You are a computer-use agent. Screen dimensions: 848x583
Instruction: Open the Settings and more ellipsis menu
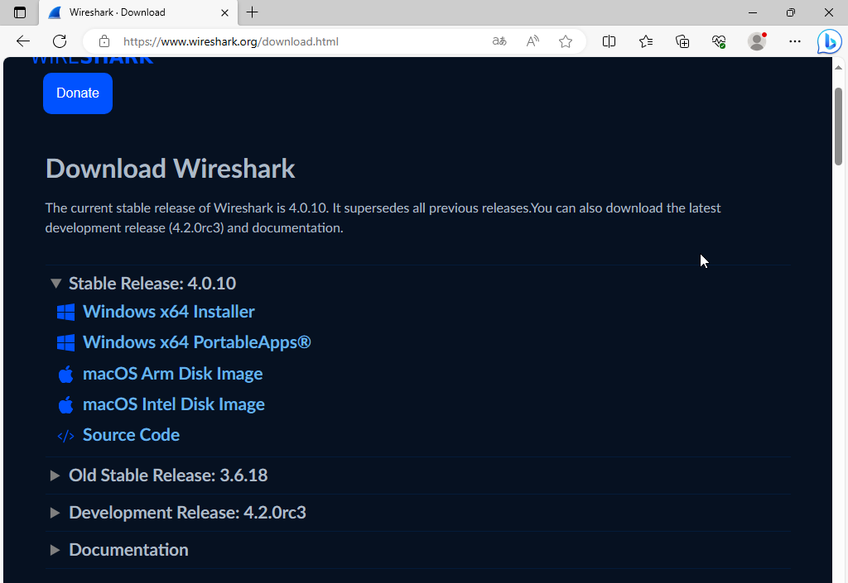pyautogui.click(x=794, y=41)
